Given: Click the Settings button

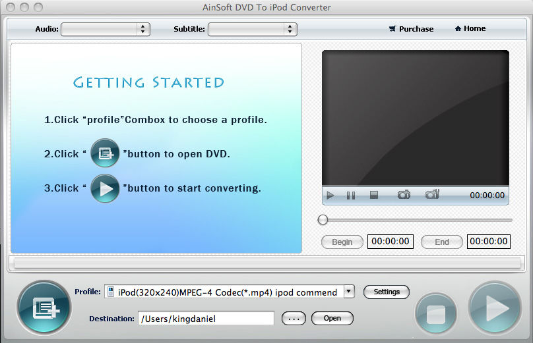Looking at the screenshot, I should (x=387, y=292).
